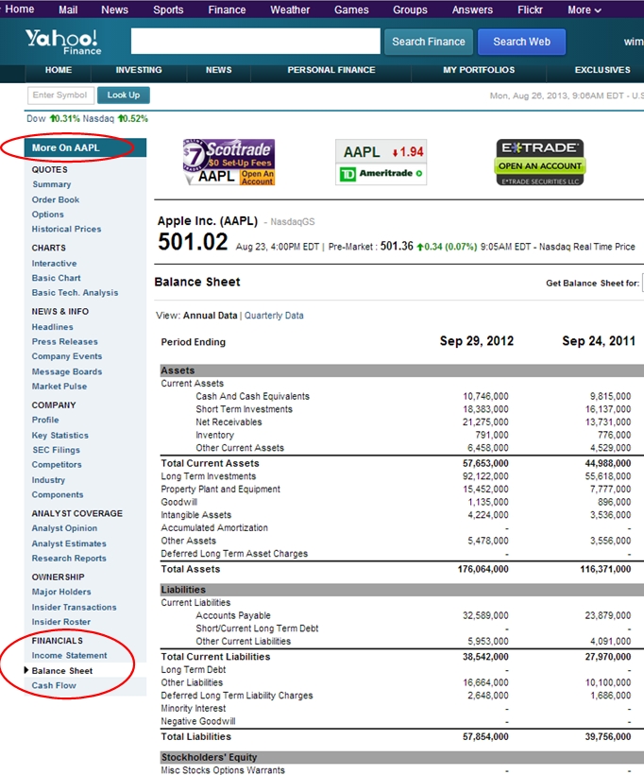Click the Enter Symbol field
Image resolution: width=644 pixels, height=775 pixels.
pyautogui.click(x=60, y=95)
